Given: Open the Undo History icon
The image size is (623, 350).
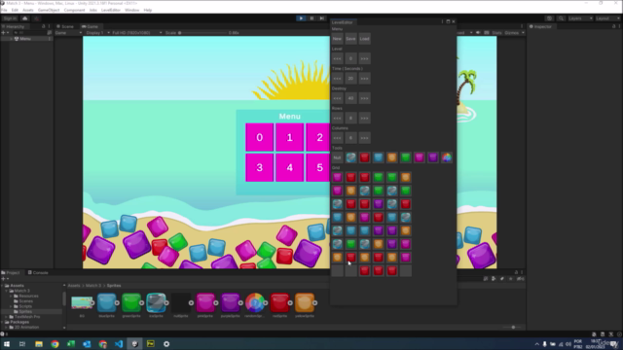Looking at the screenshot, I should pos(549,18).
